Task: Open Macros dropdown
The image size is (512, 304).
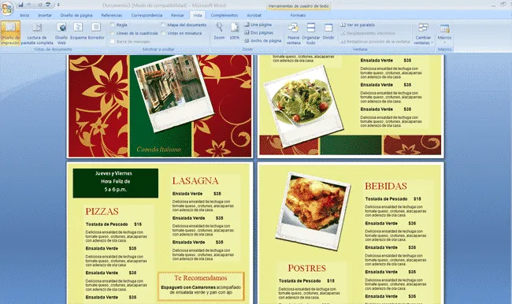Action: (x=444, y=34)
